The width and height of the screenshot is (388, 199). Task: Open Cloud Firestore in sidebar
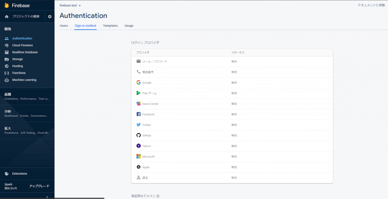pyautogui.click(x=22, y=45)
